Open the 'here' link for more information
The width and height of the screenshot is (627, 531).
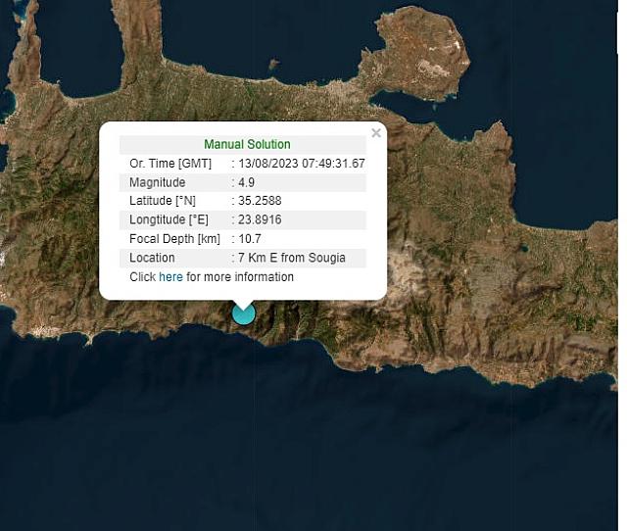tap(170, 277)
